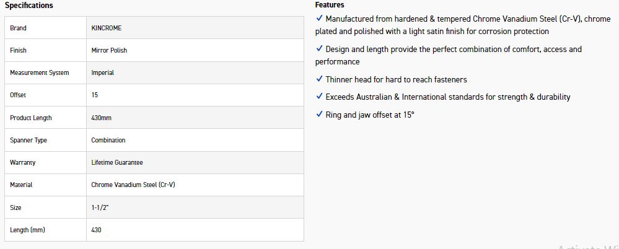This screenshot has height=249, width=619.
Task: Click the Features heading
Action: pyautogui.click(x=330, y=5)
